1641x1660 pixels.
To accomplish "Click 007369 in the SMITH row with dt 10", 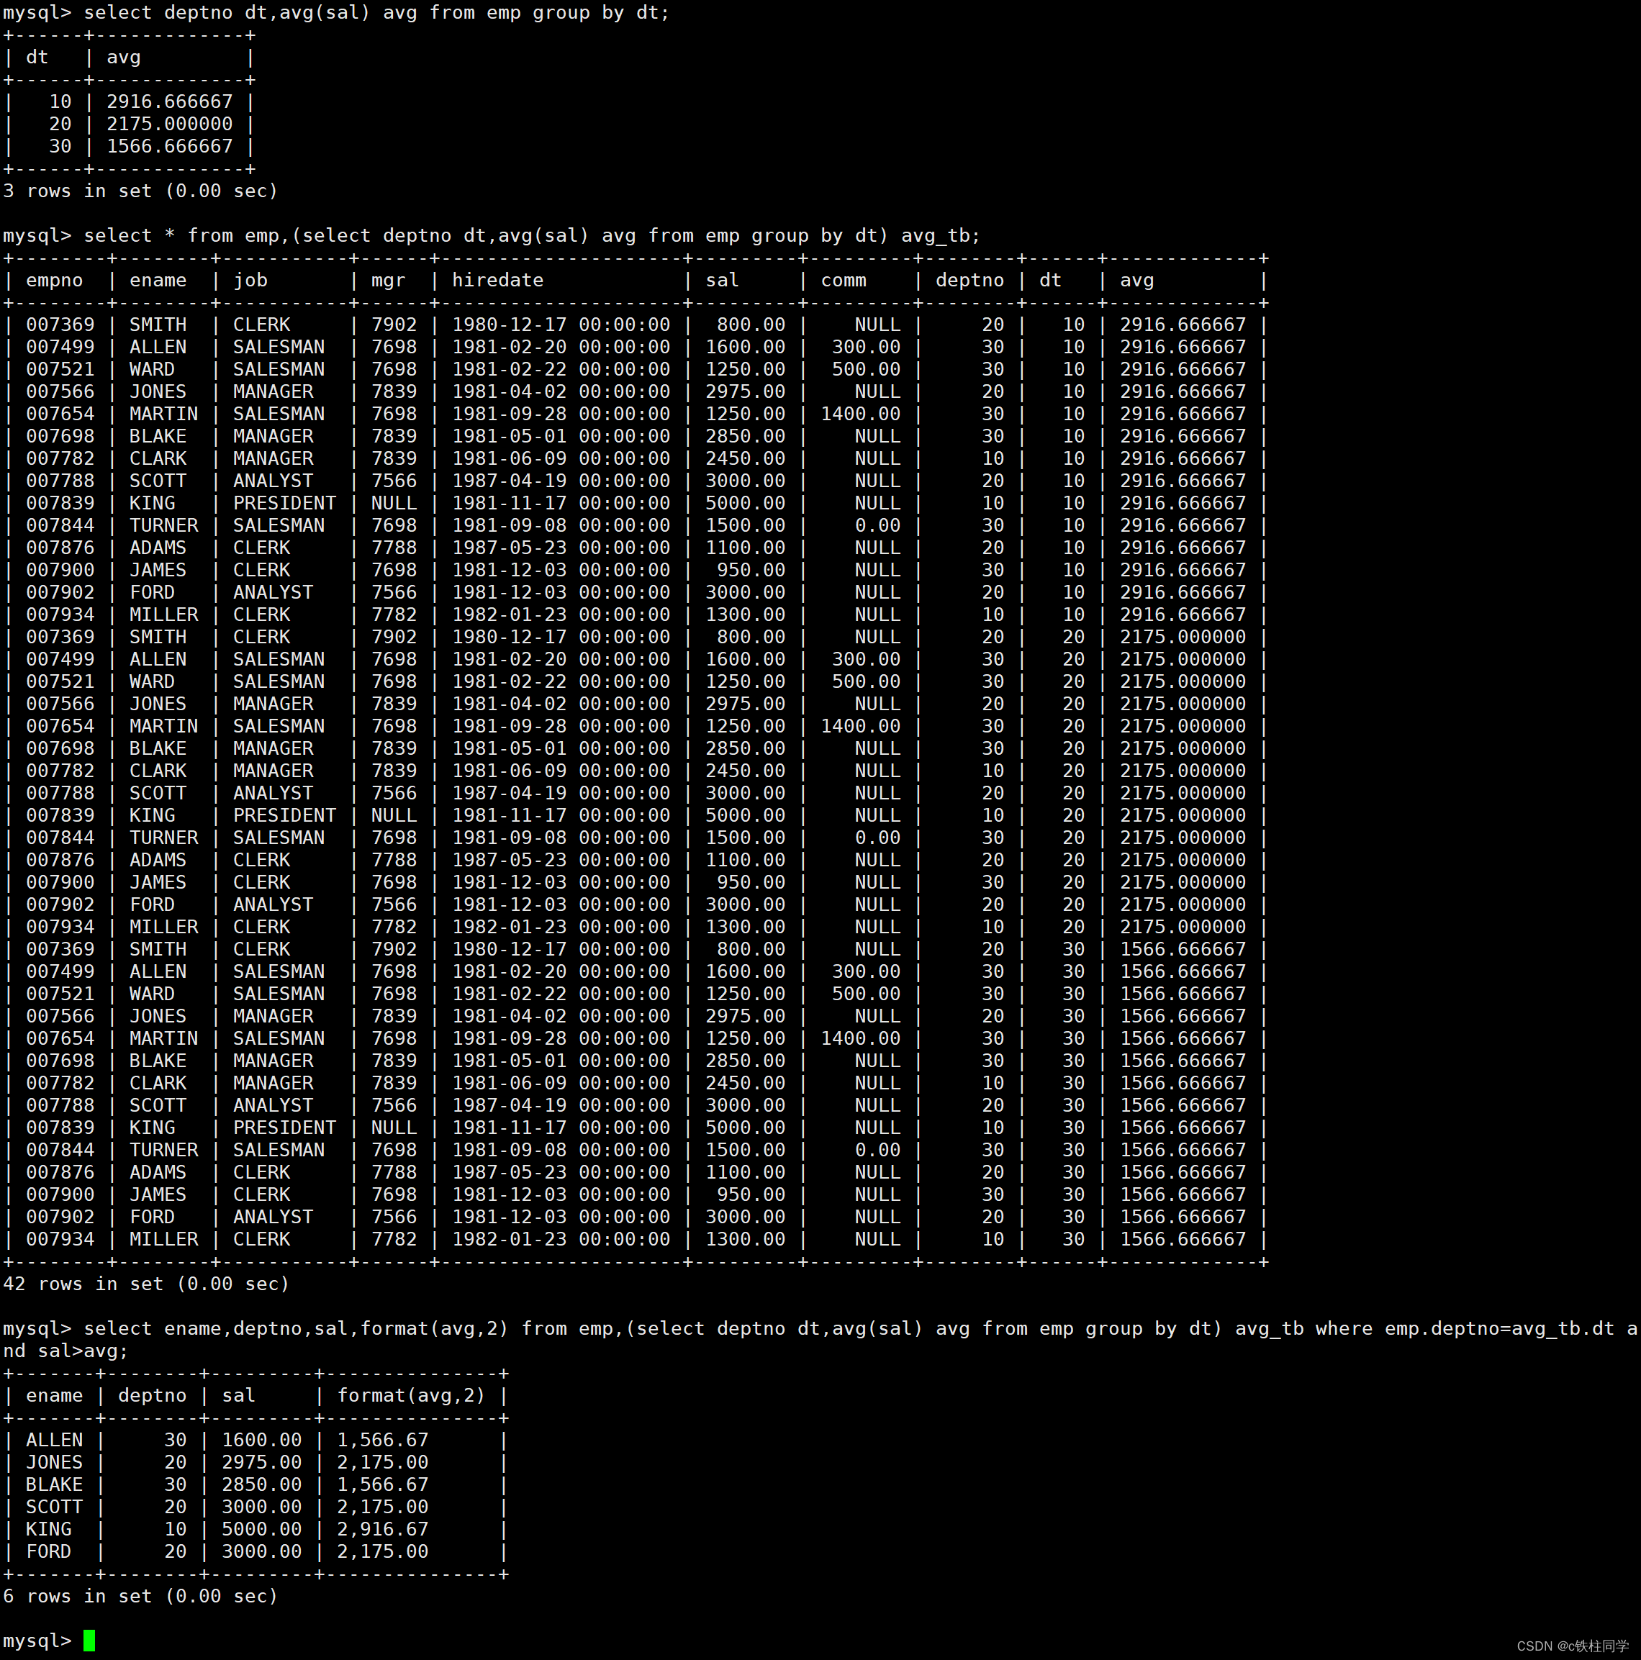I will [60, 325].
